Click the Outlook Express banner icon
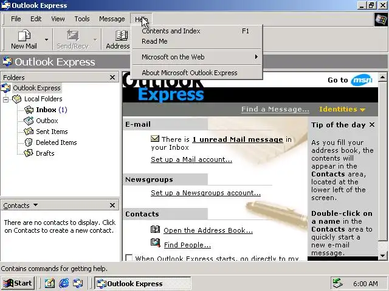The width and height of the screenshot is (389, 291). pos(7,62)
